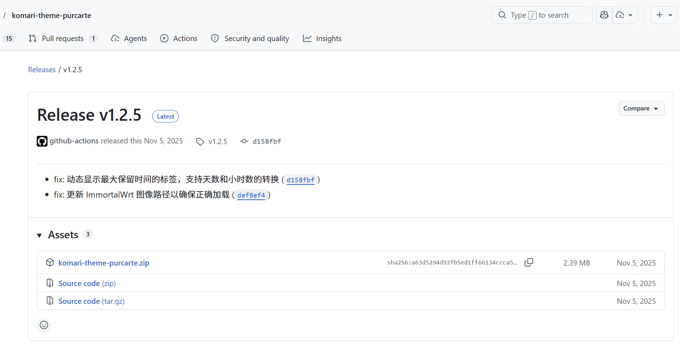The height and width of the screenshot is (359, 680).
Task: Open commit def8ef4 link
Action: click(251, 195)
